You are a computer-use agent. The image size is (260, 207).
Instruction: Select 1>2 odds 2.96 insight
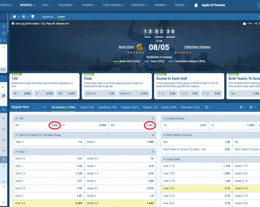point(167,94)
